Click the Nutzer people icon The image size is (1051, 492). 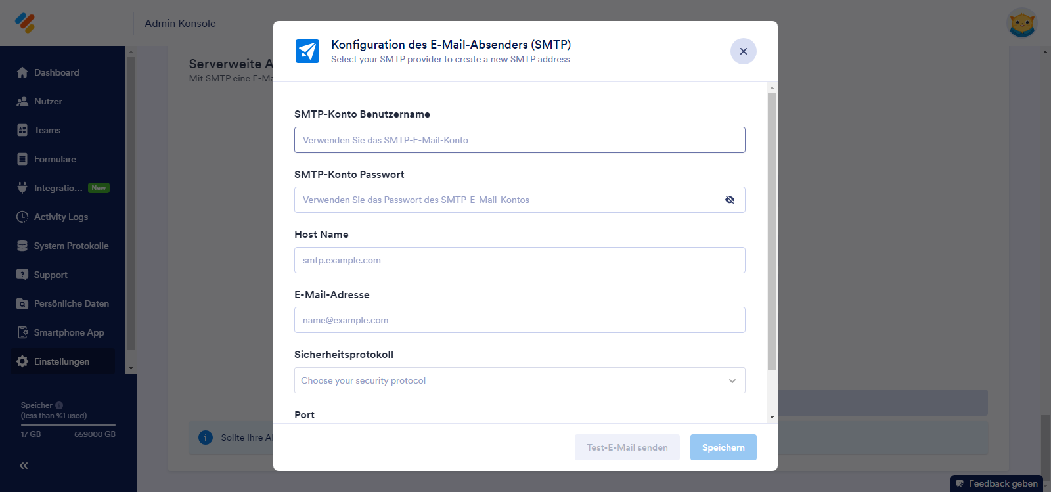pyautogui.click(x=22, y=101)
